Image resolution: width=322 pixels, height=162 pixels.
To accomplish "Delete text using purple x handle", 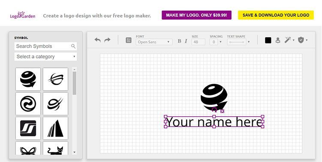I will tap(222, 111).
